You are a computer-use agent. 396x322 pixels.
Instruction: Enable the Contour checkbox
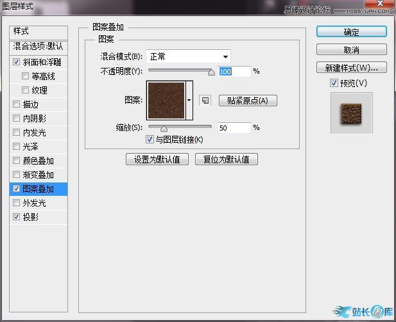click(x=26, y=77)
